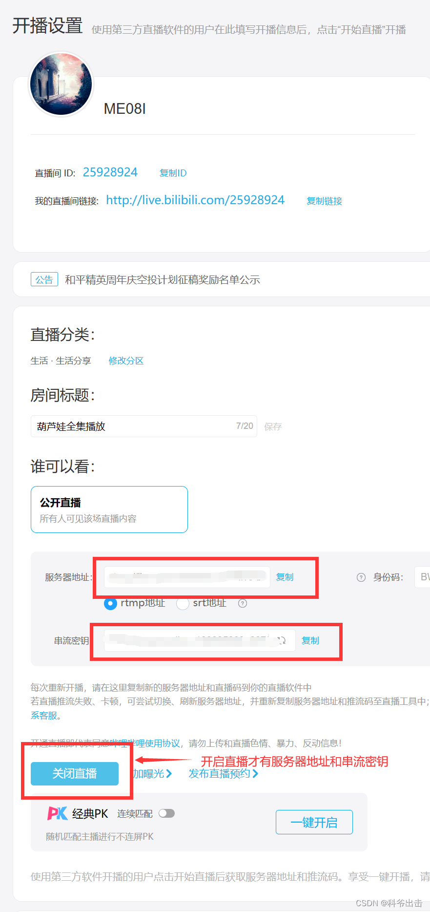This screenshot has width=430, height=912.
Task: Click the 生活 · 生活分享 category text
Action: pyautogui.click(x=61, y=361)
